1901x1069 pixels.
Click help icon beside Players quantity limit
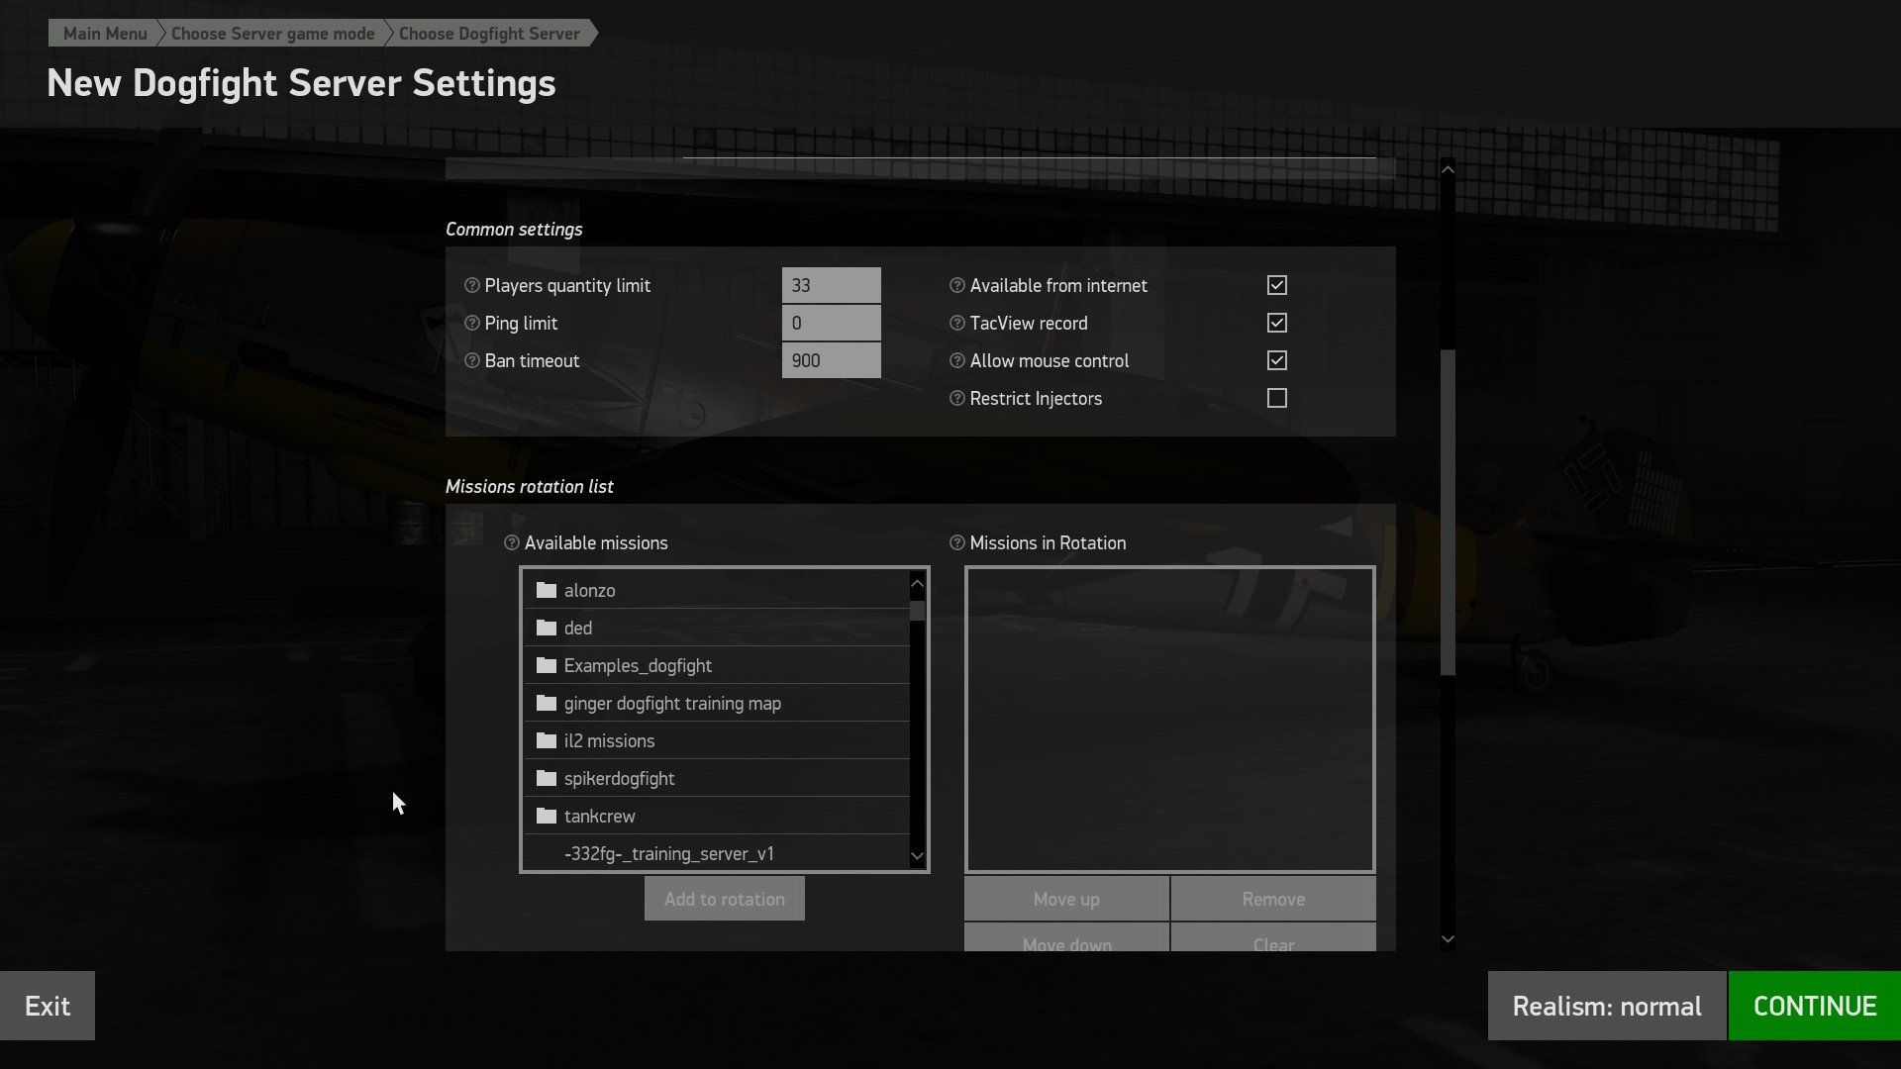tap(471, 285)
